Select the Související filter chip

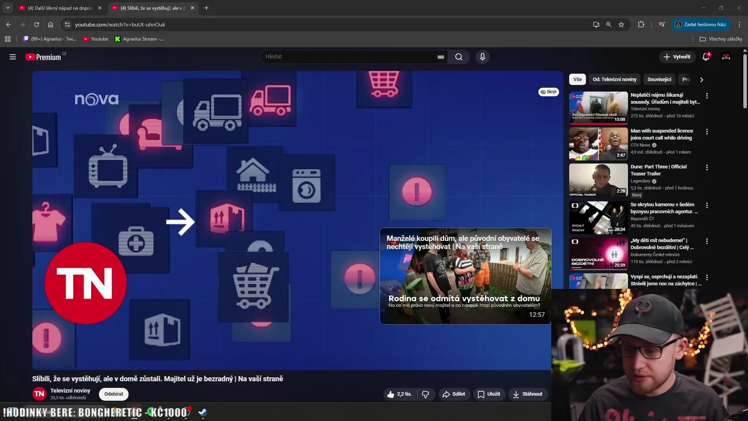pyautogui.click(x=659, y=80)
